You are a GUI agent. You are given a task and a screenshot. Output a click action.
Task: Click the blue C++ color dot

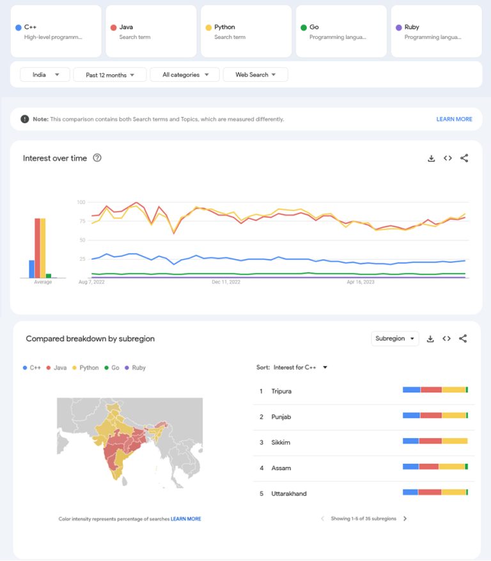18,28
